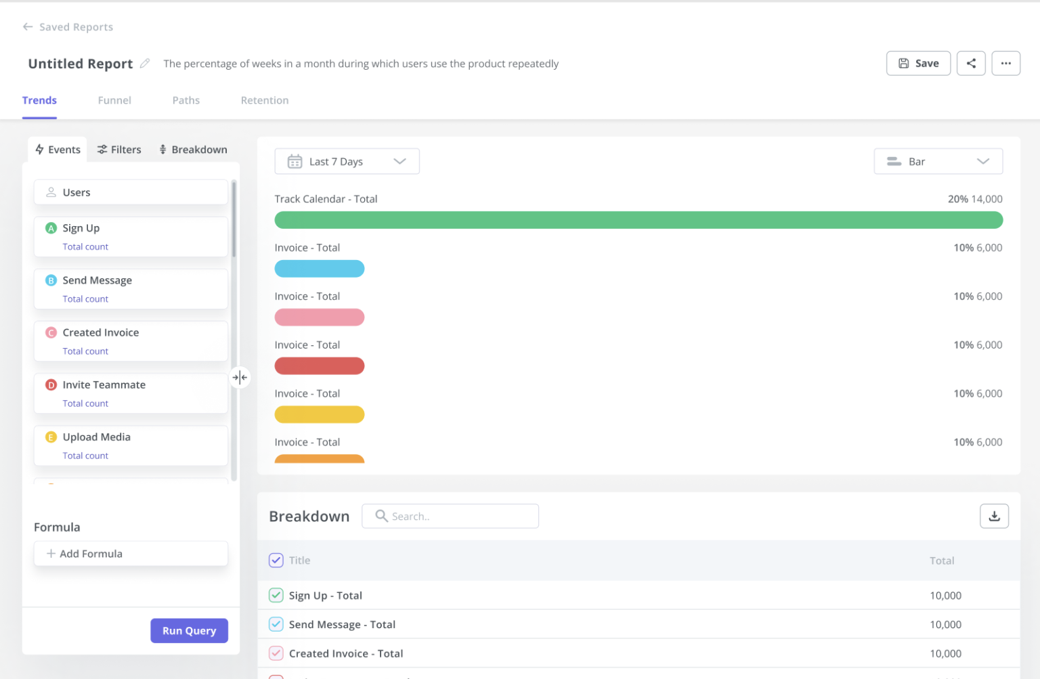Uncheck the Title header checkbox
Image resolution: width=1040 pixels, height=679 pixels.
[x=276, y=560]
